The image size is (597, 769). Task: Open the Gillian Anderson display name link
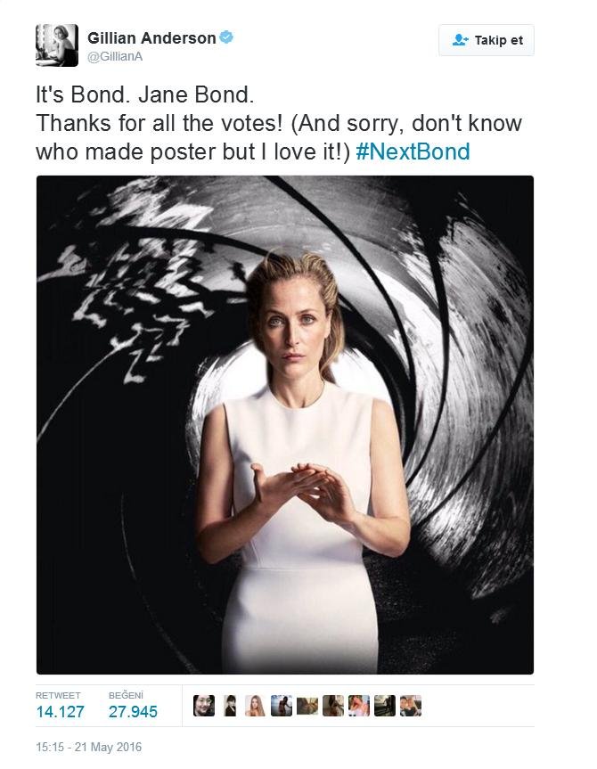[x=151, y=37]
